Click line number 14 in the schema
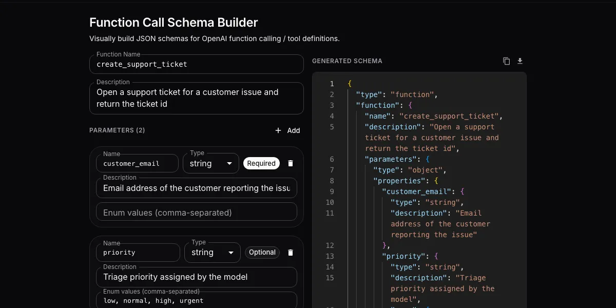The height and width of the screenshot is (308, 616). (330, 267)
